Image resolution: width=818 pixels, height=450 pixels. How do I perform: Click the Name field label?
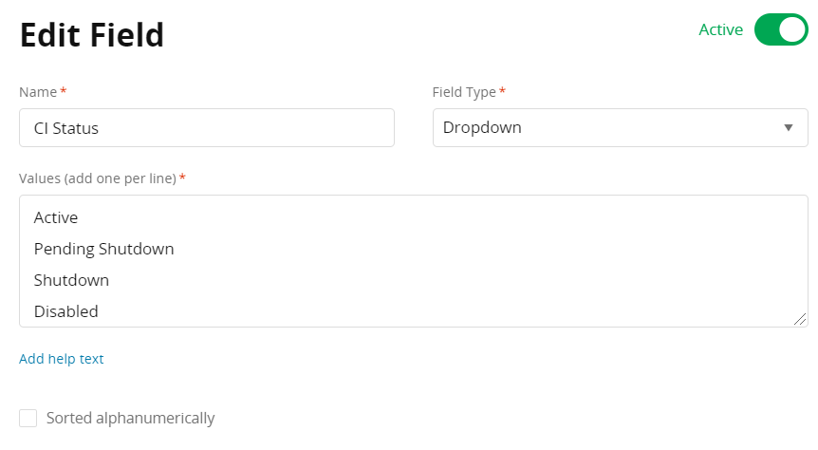point(38,92)
